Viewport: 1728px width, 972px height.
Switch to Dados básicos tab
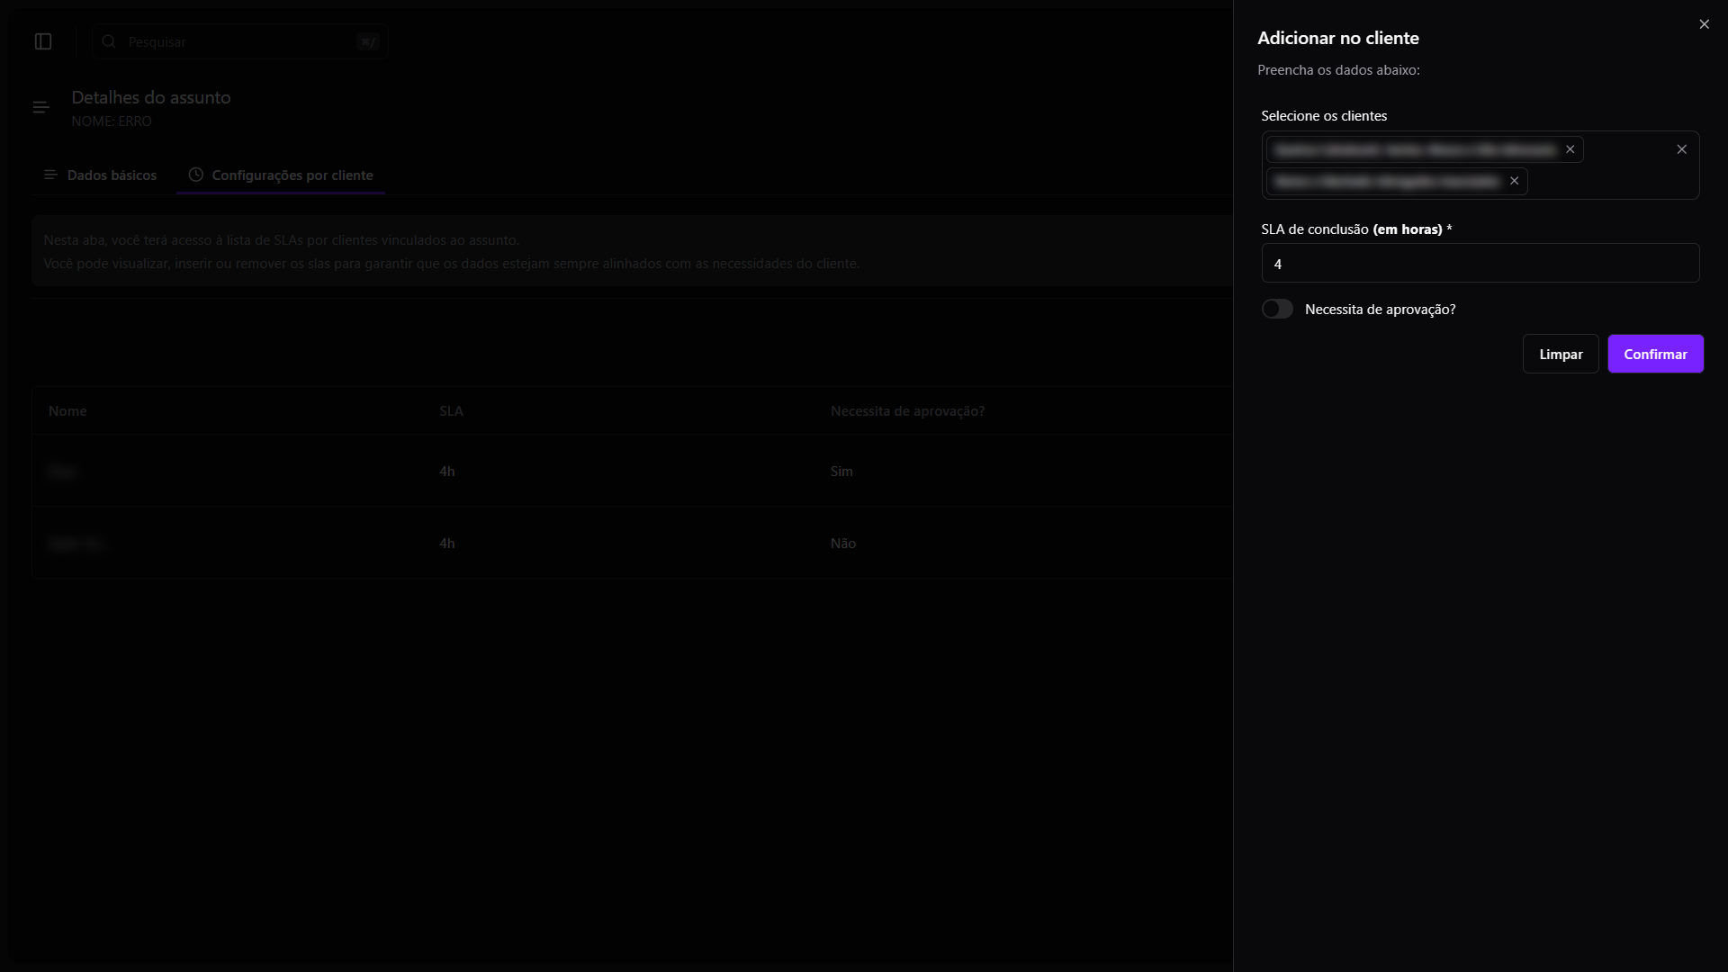(x=100, y=175)
